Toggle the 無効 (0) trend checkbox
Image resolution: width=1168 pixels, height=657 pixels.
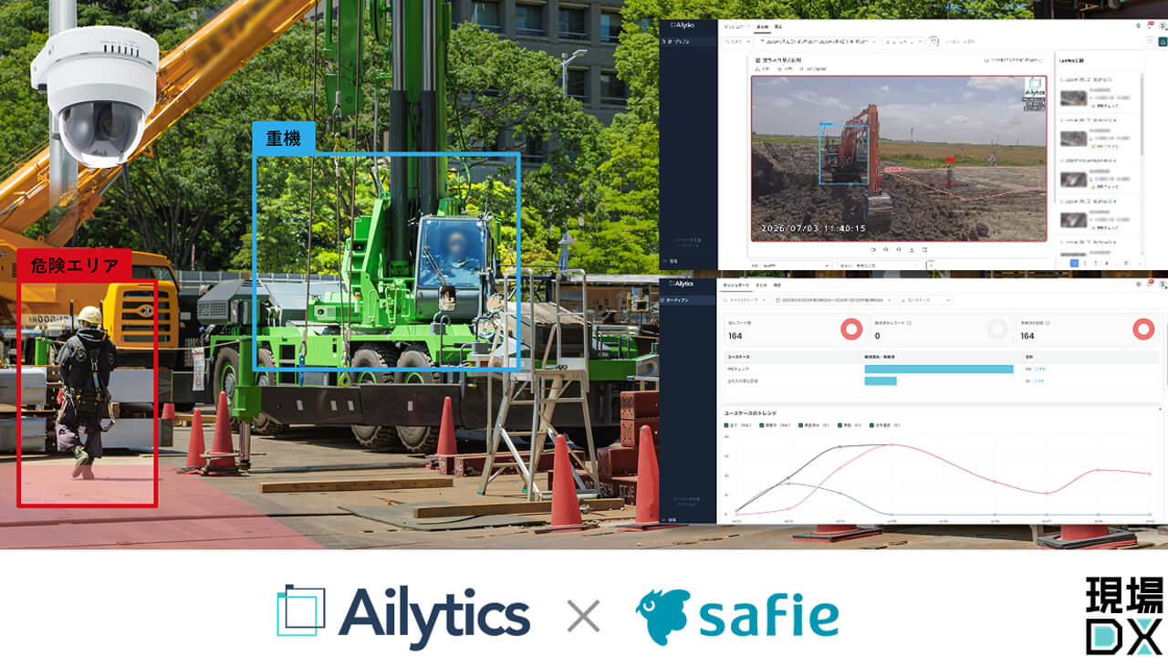[x=840, y=425]
